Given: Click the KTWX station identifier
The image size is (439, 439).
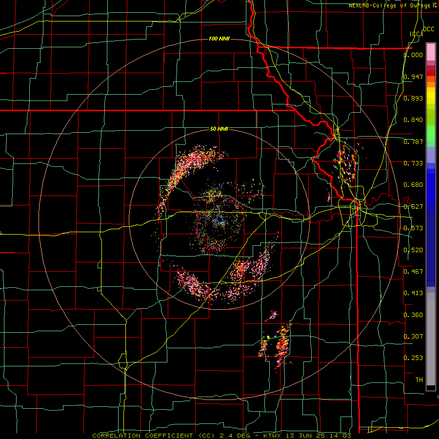Looking at the screenshot, I should click(x=273, y=436).
